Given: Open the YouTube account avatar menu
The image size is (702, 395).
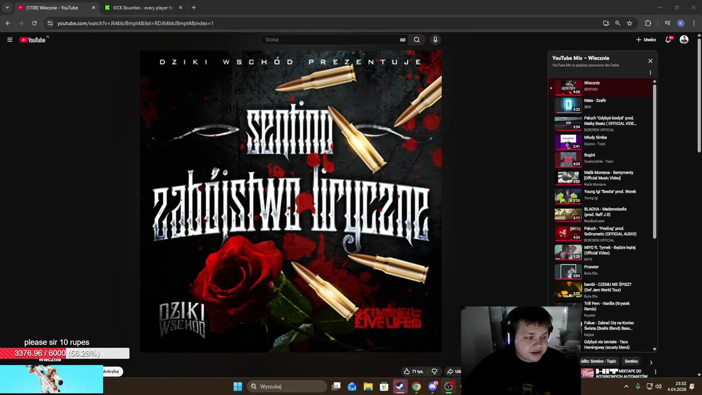Looking at the screenshot, I should (x=684, y=39).
